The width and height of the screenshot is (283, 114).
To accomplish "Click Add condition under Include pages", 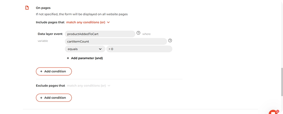I will (x=54, y=71).
